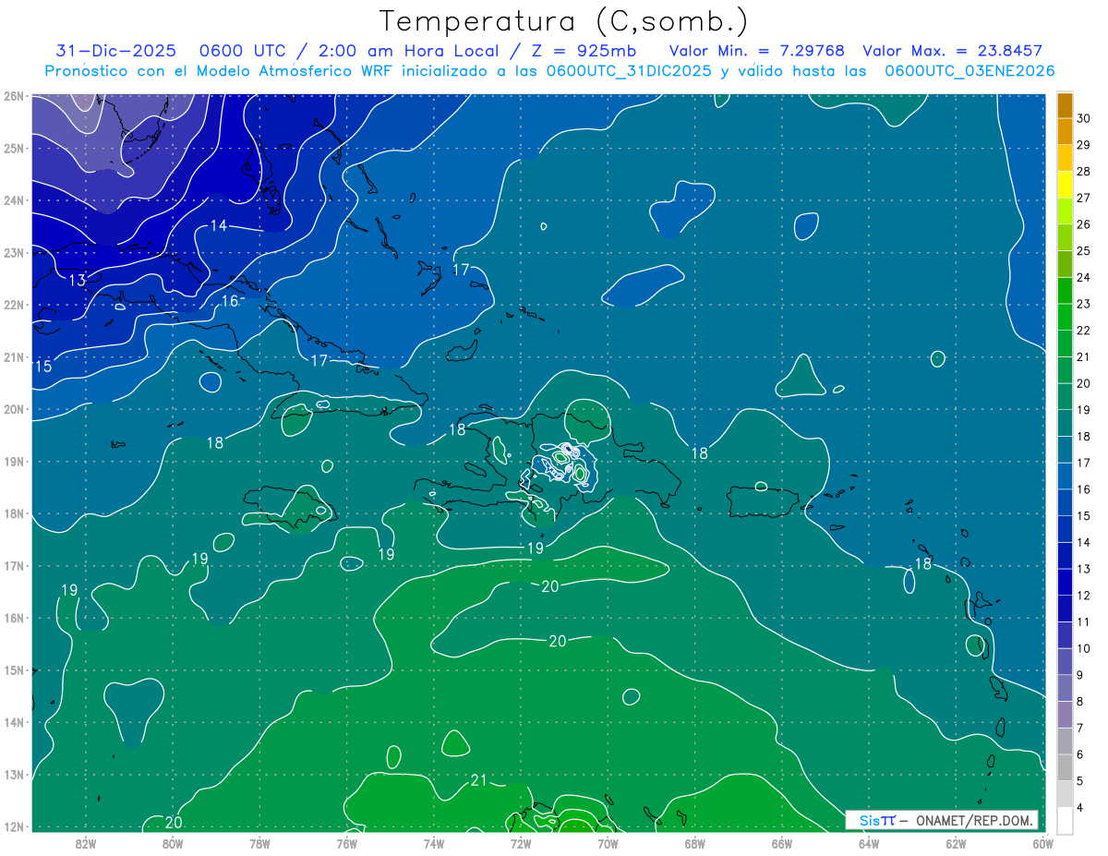Click the yellow color bar swatch beside 27

[x=1065, y=185]
